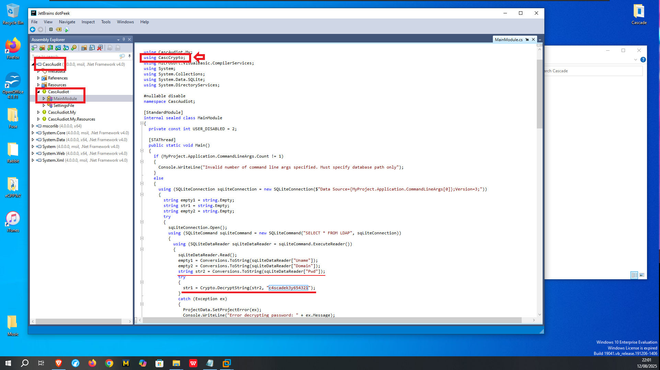
Task: Open the IL Viewer chip icon
Action: click(51, 29)
